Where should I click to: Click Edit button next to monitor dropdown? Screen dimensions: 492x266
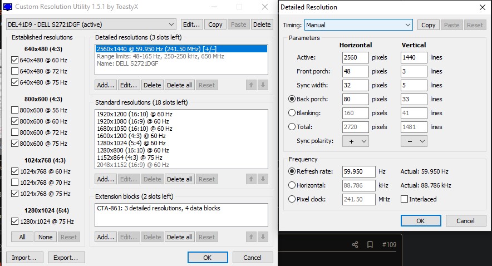click(x=191, y=24)
